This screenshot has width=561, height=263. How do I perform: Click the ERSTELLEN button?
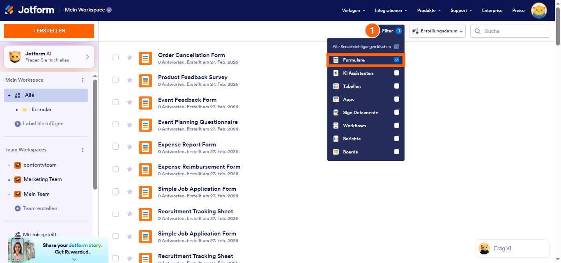tap(49, 31)
